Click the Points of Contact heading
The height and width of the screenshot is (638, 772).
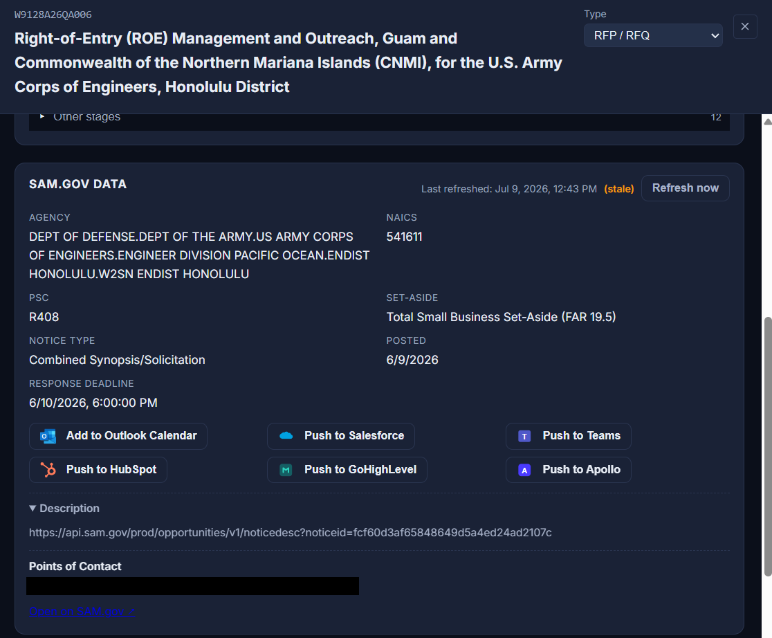coord(75,567)
